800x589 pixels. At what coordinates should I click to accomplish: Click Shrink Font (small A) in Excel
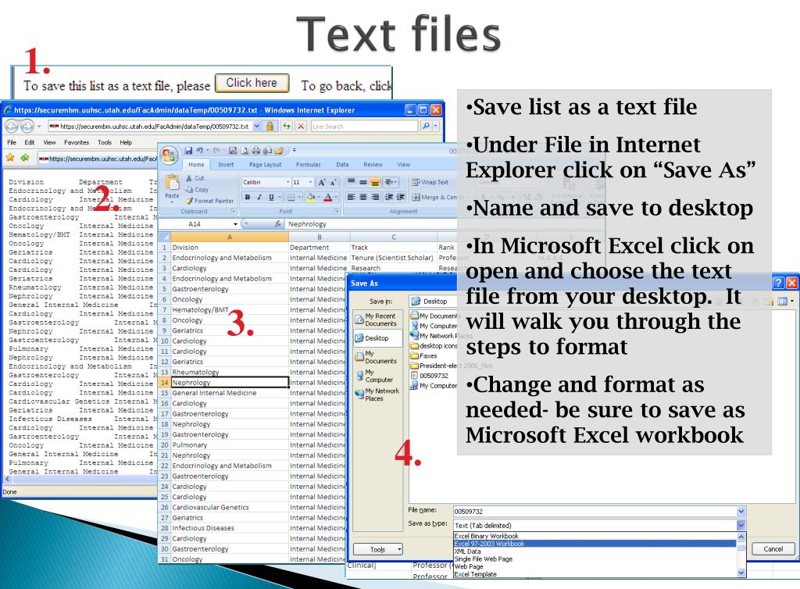tap(333, 182)
